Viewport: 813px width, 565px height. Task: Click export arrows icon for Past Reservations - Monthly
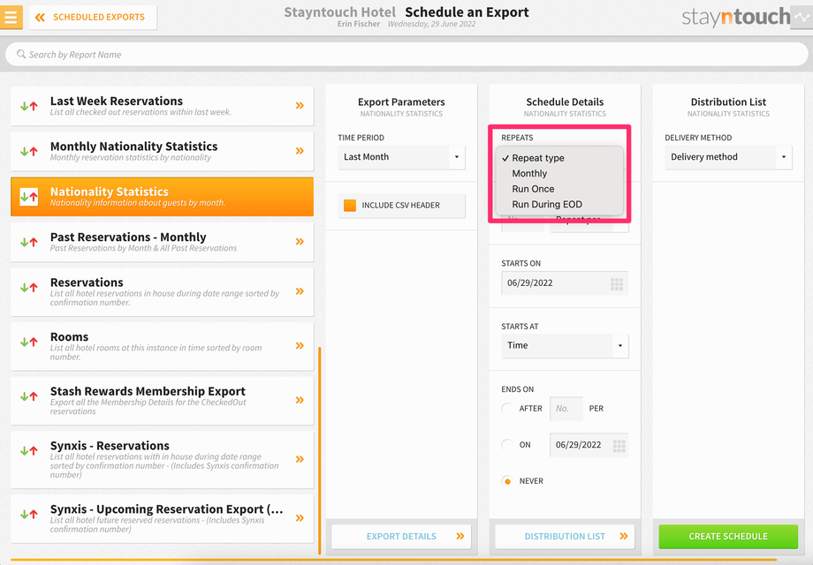click(x=29, y=242)
